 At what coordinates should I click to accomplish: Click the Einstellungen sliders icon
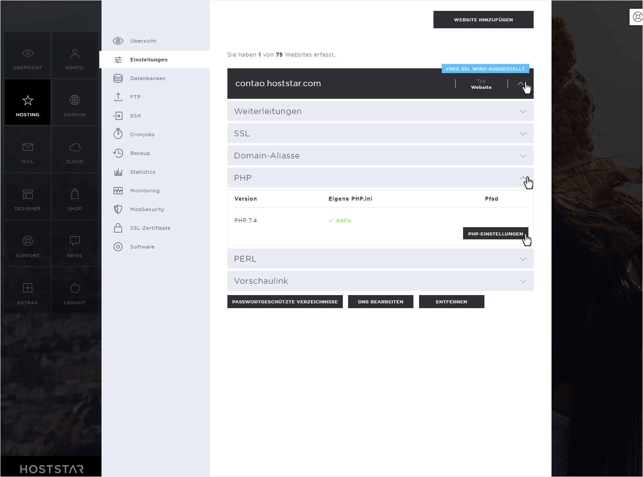point(118,60)
